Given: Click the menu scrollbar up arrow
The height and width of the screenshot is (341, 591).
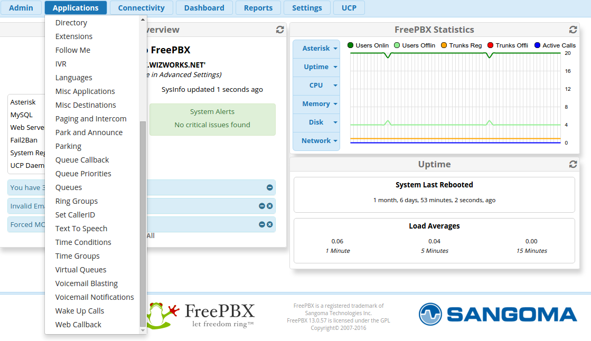Looking at the screenshot, I should tap(143, 19).
